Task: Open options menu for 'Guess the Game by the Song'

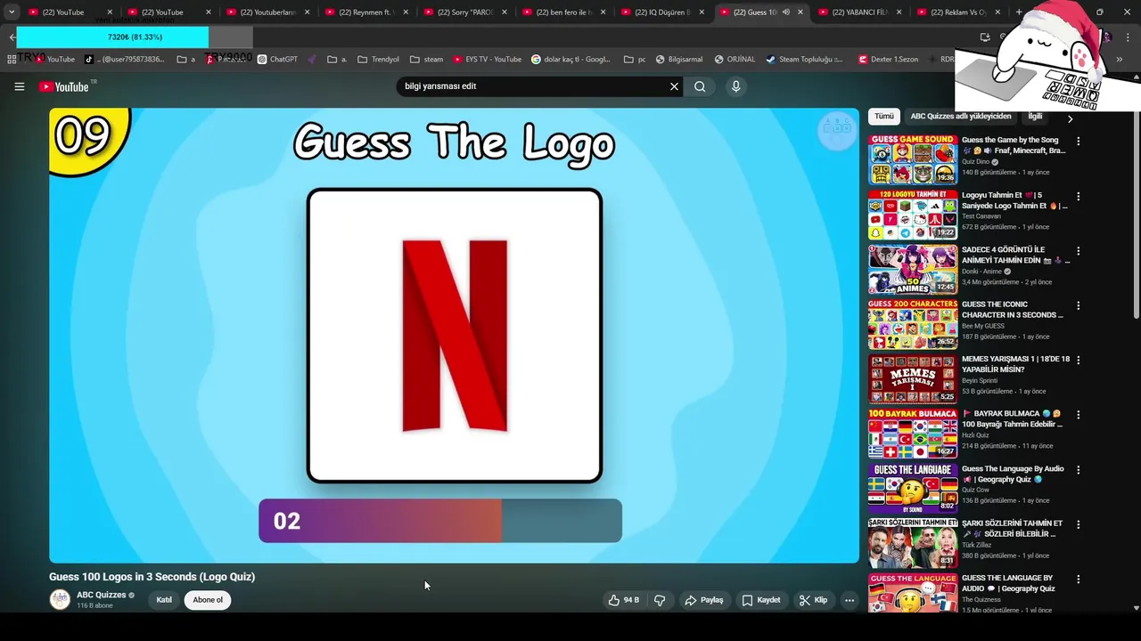Action: [1078, 141]
